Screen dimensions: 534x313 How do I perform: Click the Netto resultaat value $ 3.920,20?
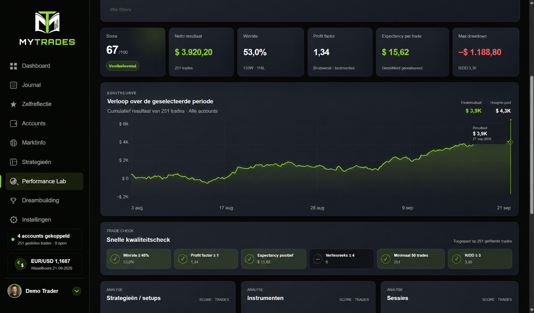point(193,52)
